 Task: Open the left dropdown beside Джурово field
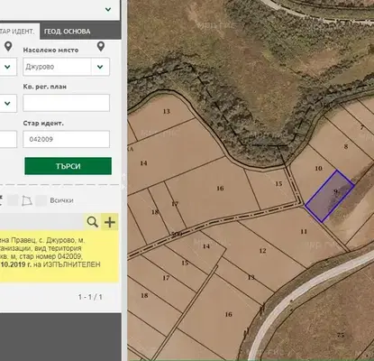pos(8,67)
